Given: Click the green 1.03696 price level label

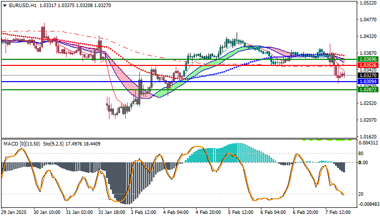Looking at the screenshot, I should click(x=368, y=59).
